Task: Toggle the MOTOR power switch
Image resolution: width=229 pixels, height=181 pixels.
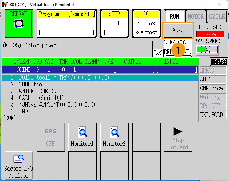Action: 196,17
